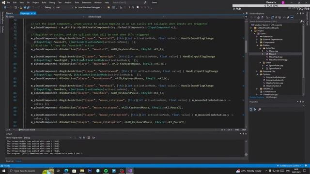The width and height of the screenshot is (310, 174).
Task: Select Player.h in Solution Explorer
Action: coord(272,54)
